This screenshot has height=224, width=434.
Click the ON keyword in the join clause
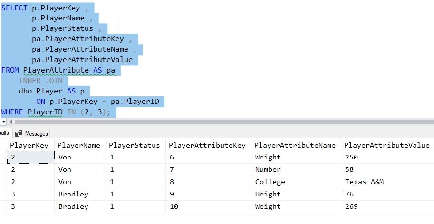40,102
